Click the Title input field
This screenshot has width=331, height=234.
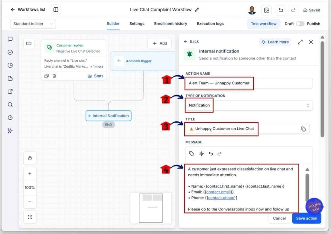coord(247,129)
